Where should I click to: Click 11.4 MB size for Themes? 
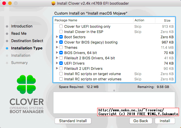pyautogui.click(x=167, y=47)
